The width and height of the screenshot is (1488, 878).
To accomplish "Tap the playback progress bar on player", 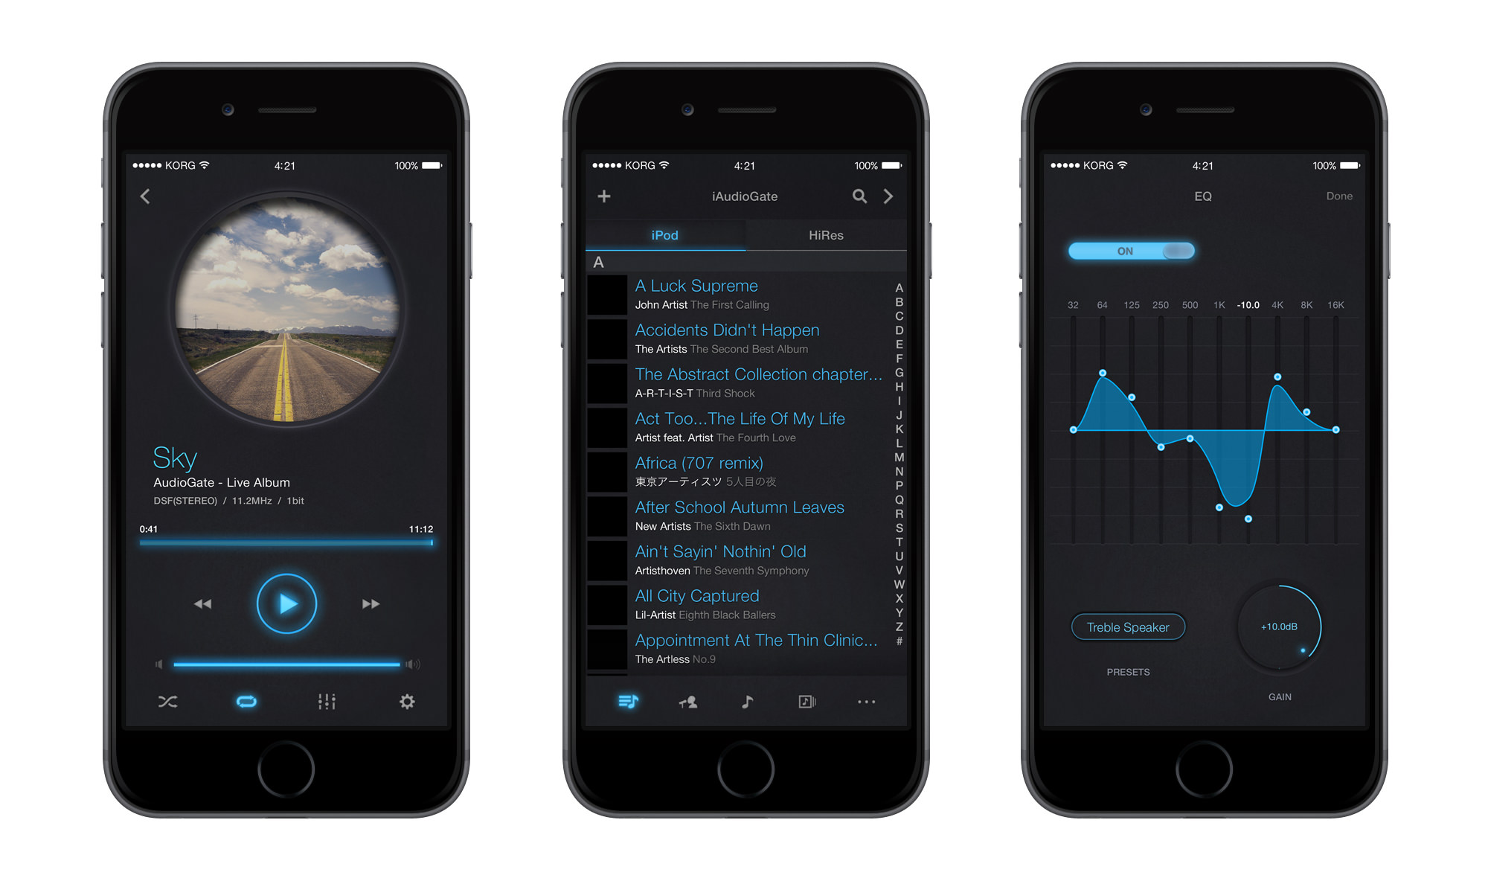I will (x=283, y=548).
